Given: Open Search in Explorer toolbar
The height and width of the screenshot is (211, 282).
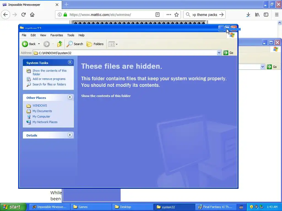Looking at the screenshot, I should pyautogui.click(x=75, y=44).
